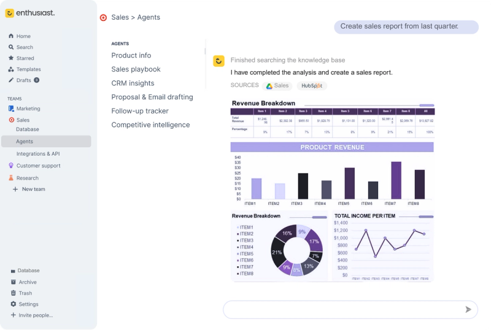Select the Sales team in sidebar

tap(23, 120)
